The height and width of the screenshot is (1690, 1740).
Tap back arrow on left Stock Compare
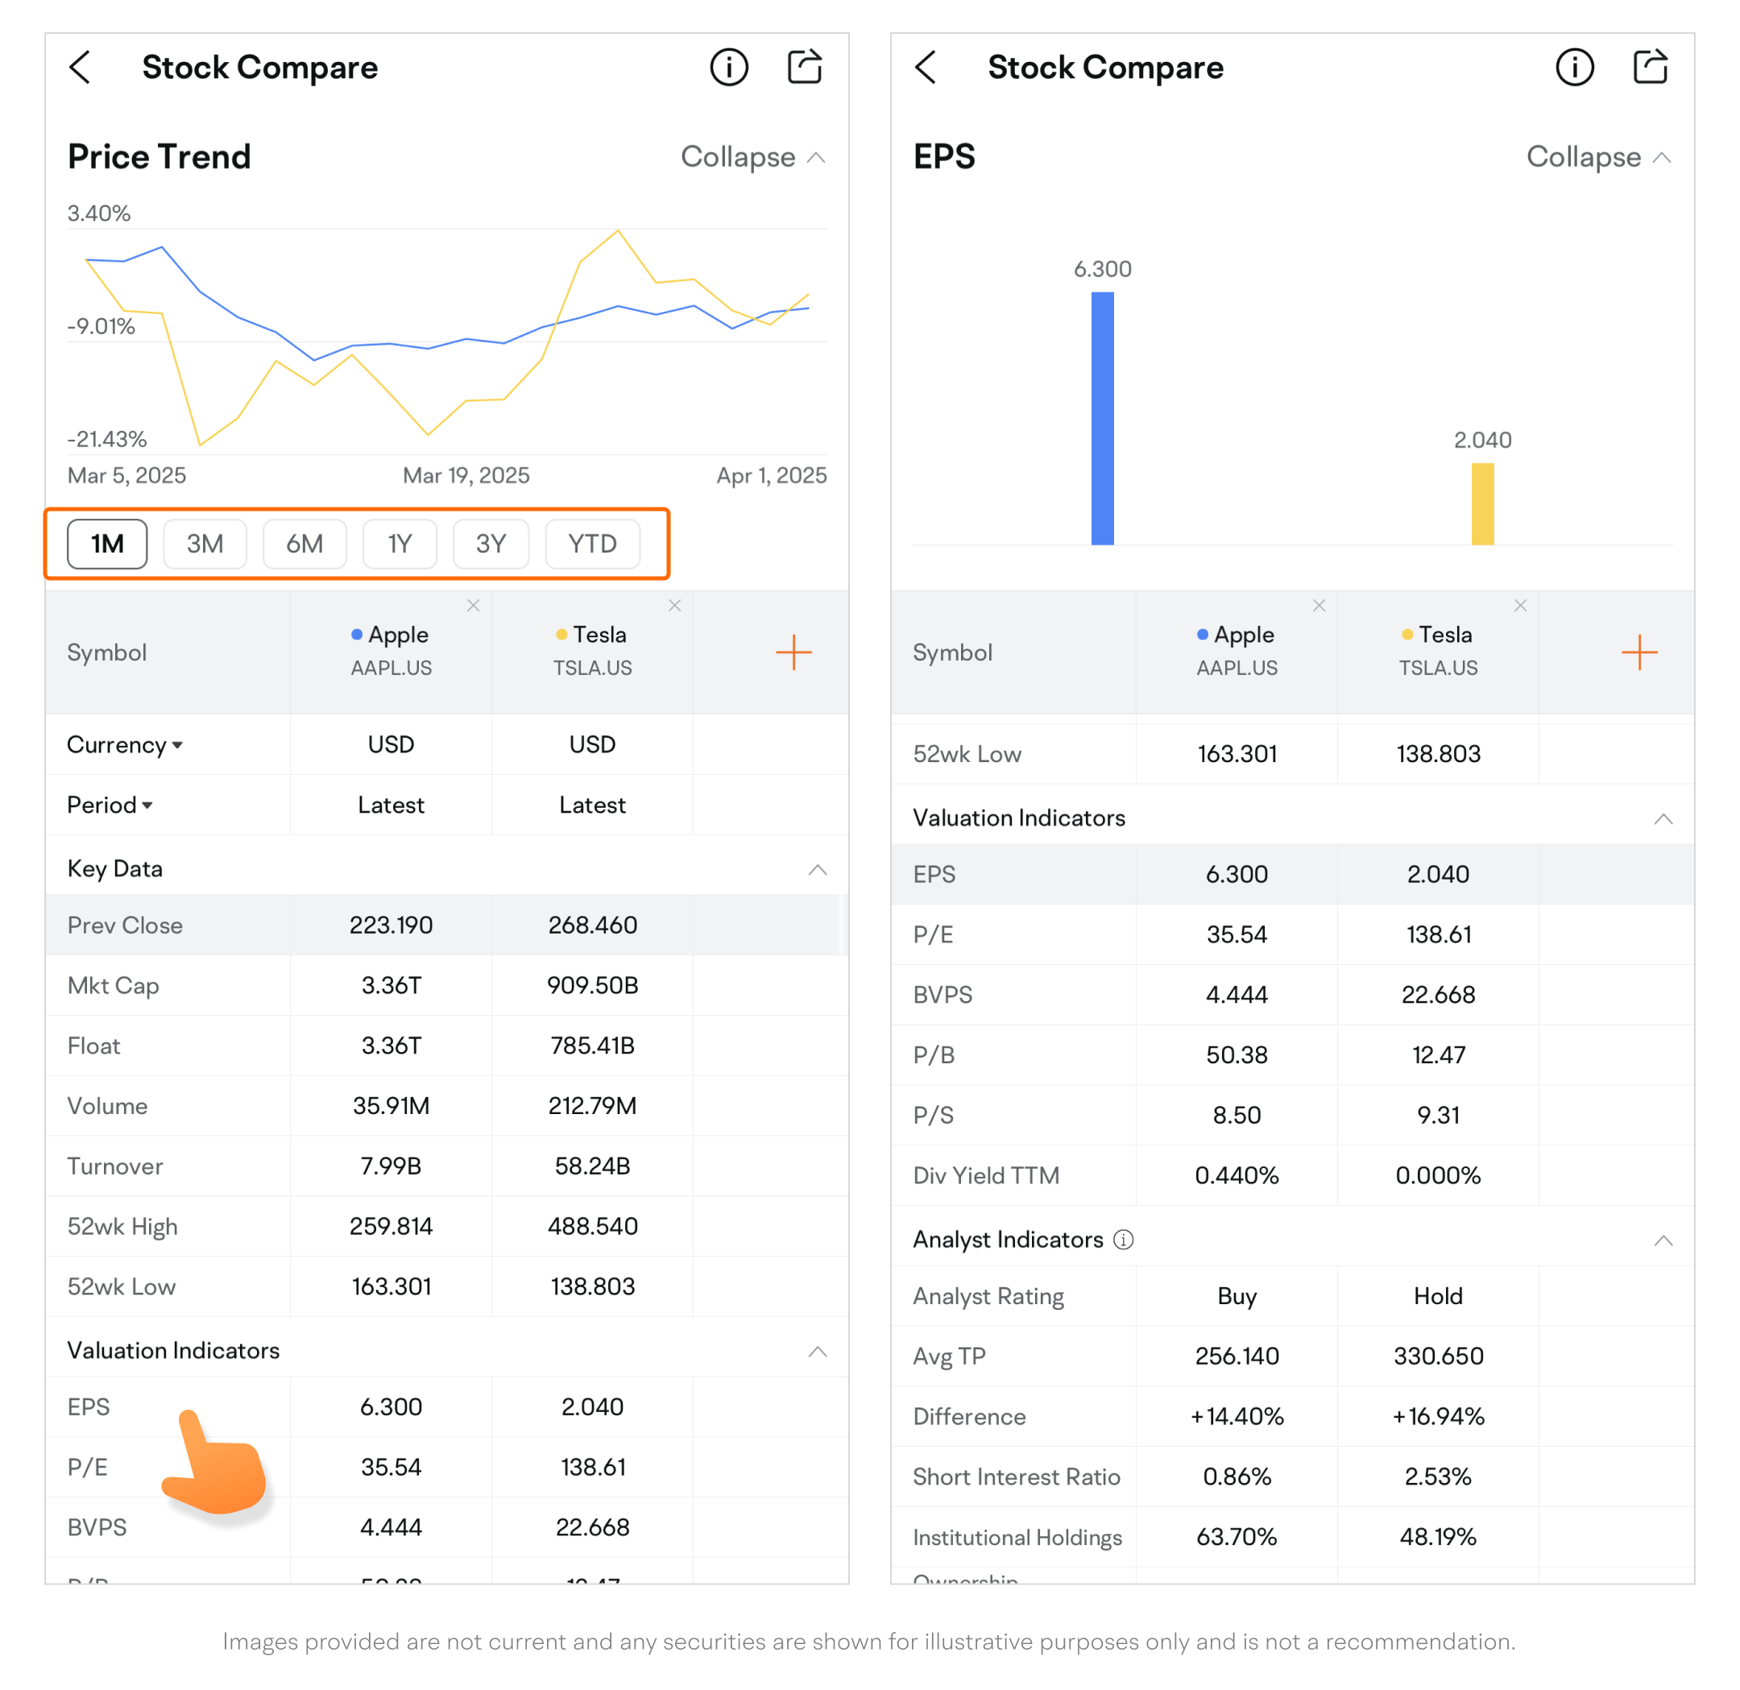pyautogui.click(x=81, y=68)
